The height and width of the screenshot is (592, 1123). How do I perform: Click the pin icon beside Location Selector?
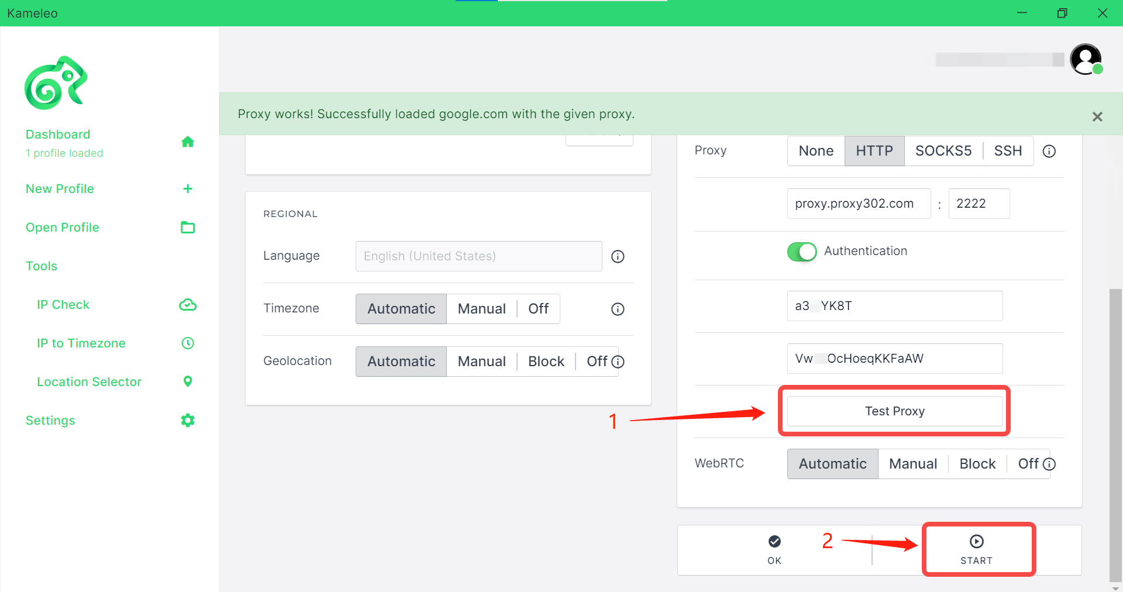(x=188, y=381)
